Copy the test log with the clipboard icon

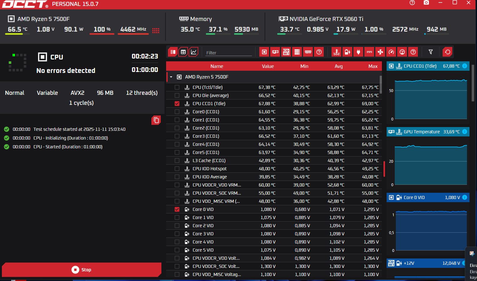[x=156, y=120]
